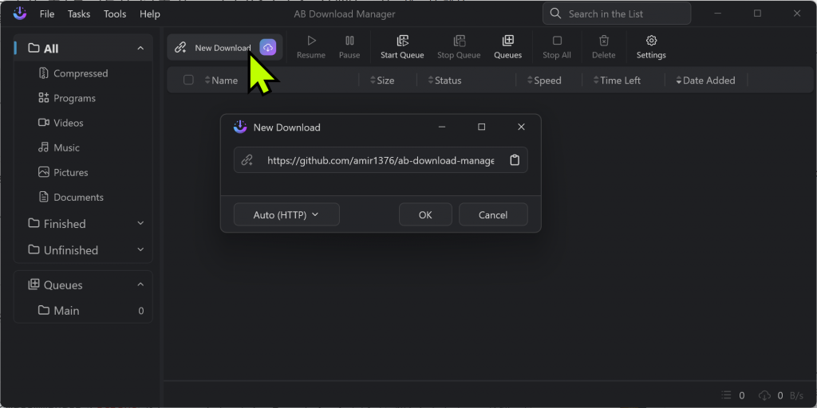Screen dimensions: 817x408
Task: Open the Help menu
Action: [149, 14]
